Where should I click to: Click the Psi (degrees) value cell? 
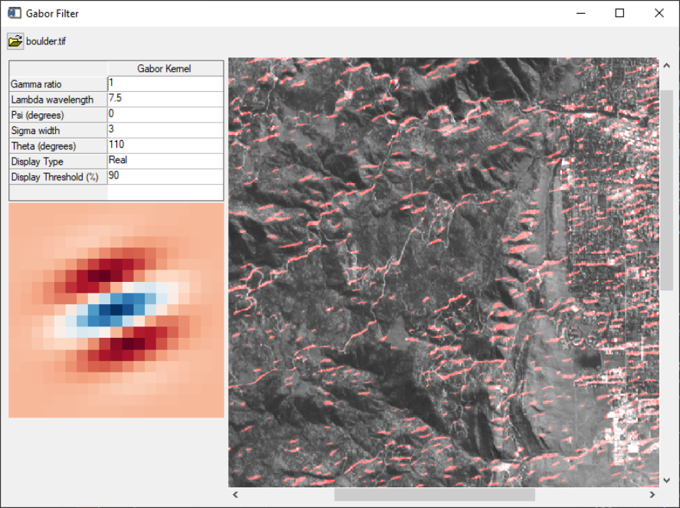tap(165, 114)
